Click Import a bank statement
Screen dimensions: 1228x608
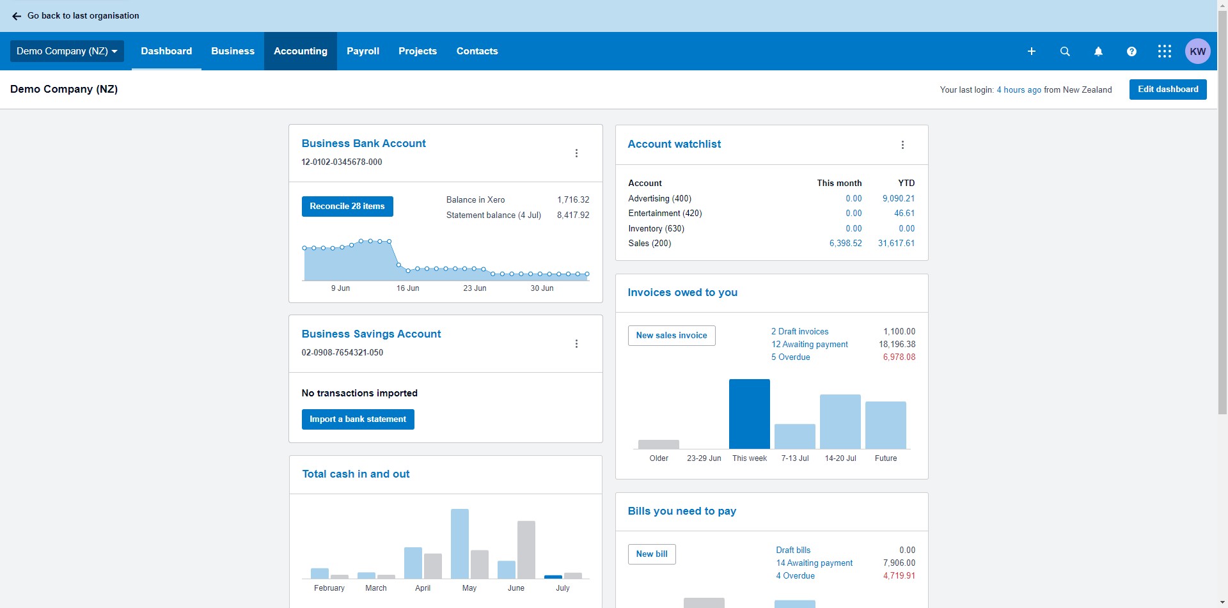point(358,419)
